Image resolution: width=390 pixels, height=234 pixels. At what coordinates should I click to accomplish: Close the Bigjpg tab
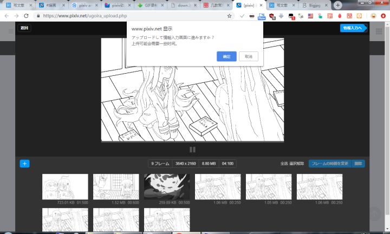pyautogui.click(x=326, y=5)
